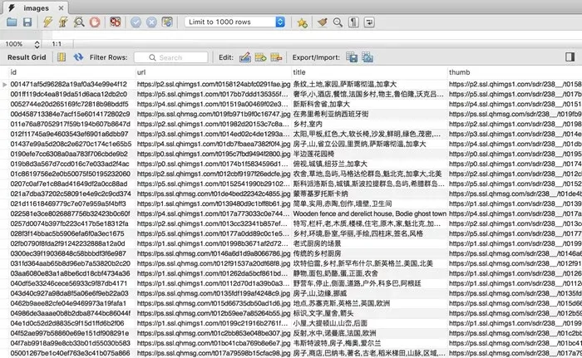Viewport: 582px width, 358px height.
Task: Select title cell '小屋,大提顿山,山峦,后面'
Action: (x=370, y=323)
